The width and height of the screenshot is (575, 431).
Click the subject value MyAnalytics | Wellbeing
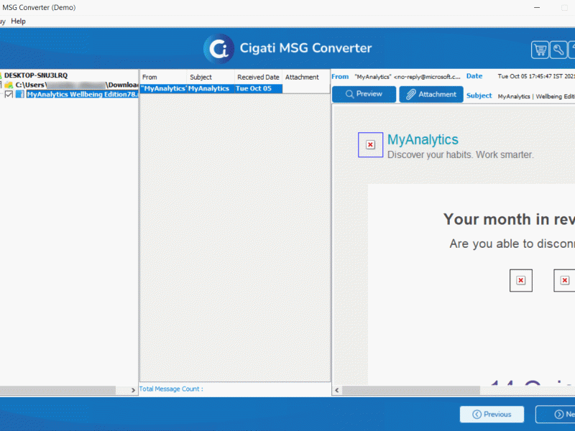(x=536, y=96)
